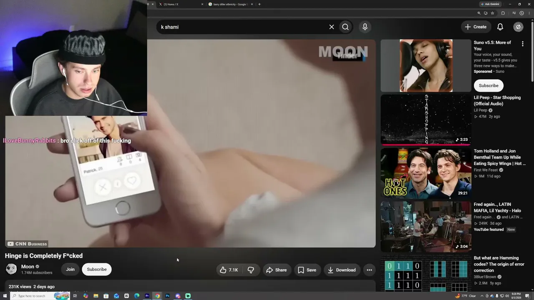Image resolution: width=534 pixels, height=300 pixels.
Task: Switch to the barry diller ethnicity tab
Action: (x=231, y=4)
